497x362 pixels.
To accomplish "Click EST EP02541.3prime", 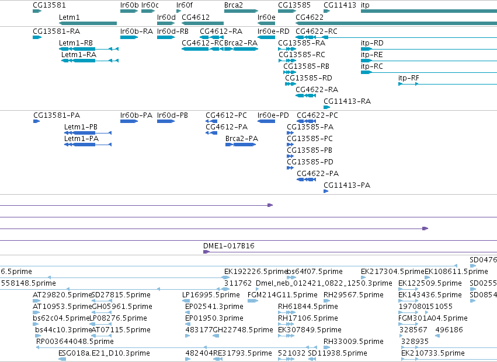I will tap(214, 307).
